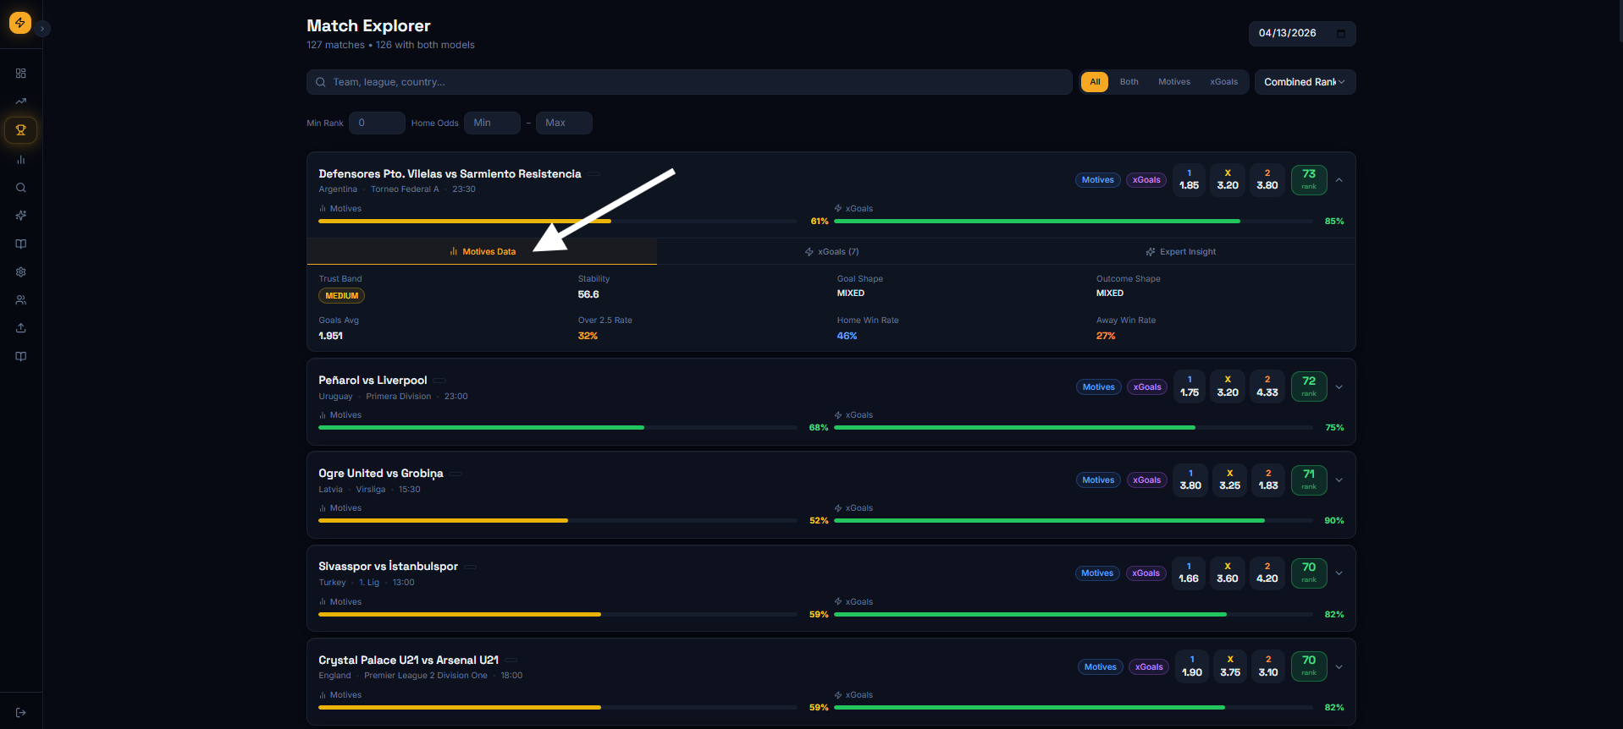The height and width of the screenshot is (729, 1623).
Task: Click the upload icon in sidebar
Action: (21, 328)
